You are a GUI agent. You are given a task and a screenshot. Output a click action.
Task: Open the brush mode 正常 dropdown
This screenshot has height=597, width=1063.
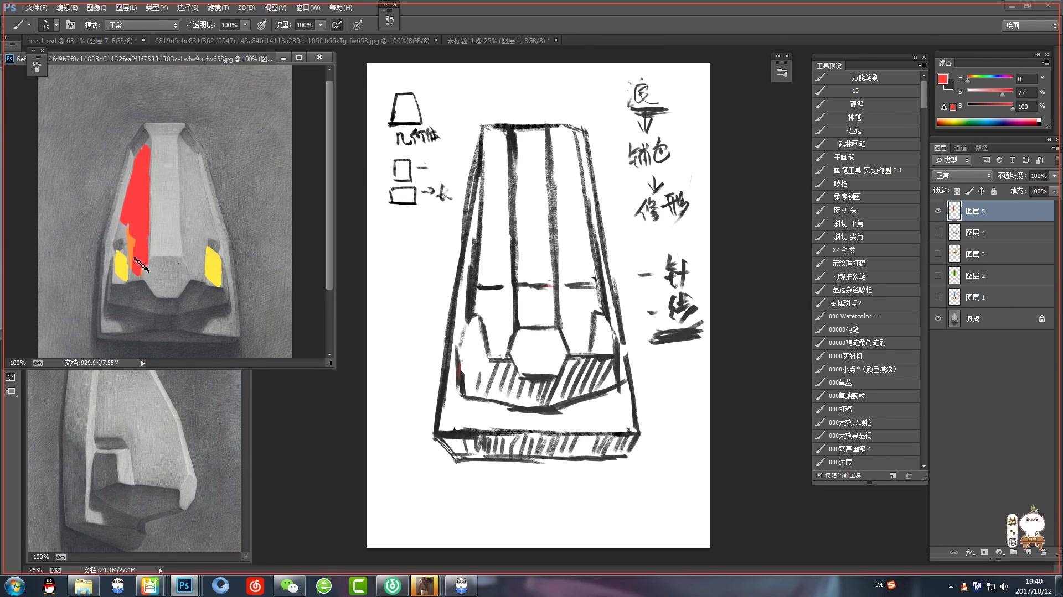click(x=142, y=25)
